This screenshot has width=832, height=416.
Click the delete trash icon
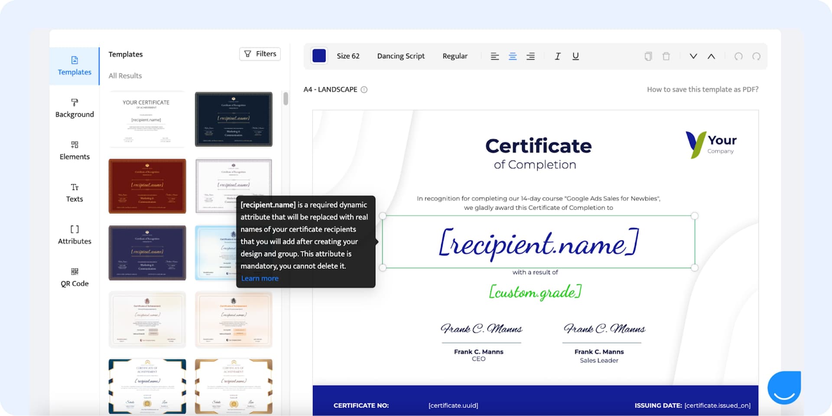click(666, 56)
